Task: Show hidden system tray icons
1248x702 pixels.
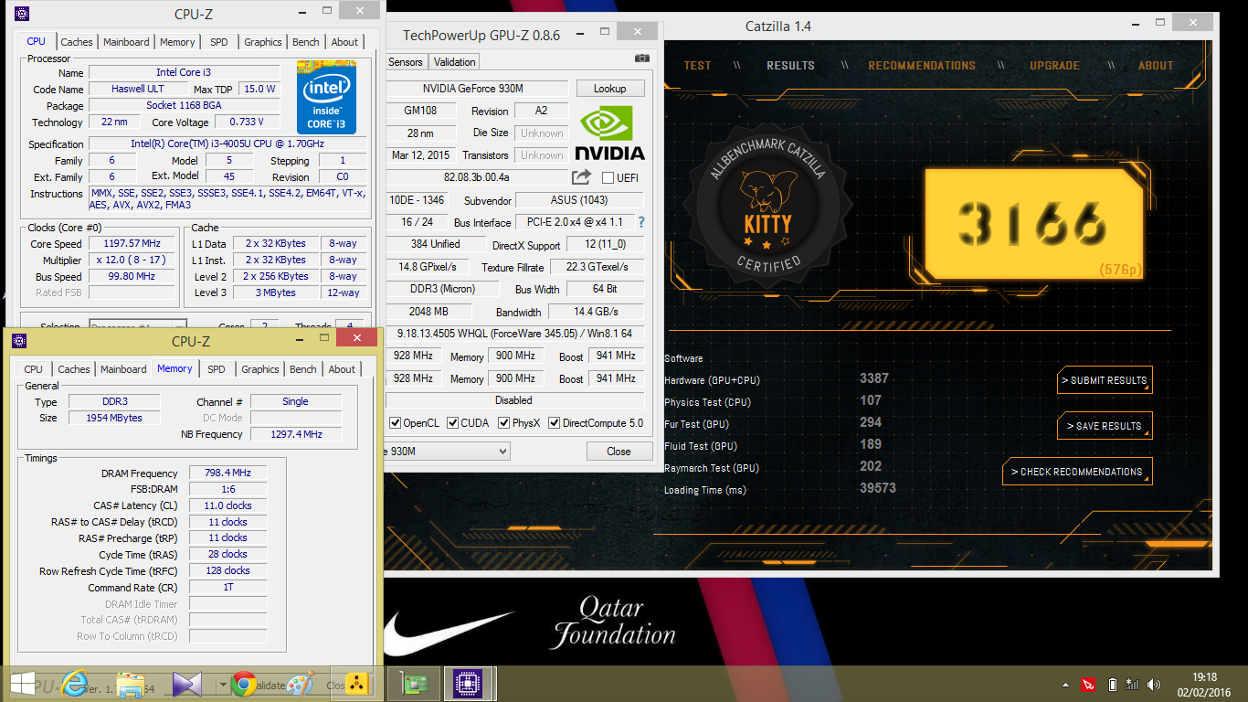Action: pos(1065,685)
